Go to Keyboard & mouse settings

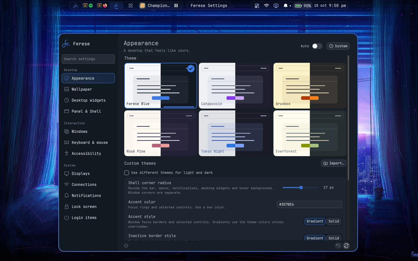(88, 143)
